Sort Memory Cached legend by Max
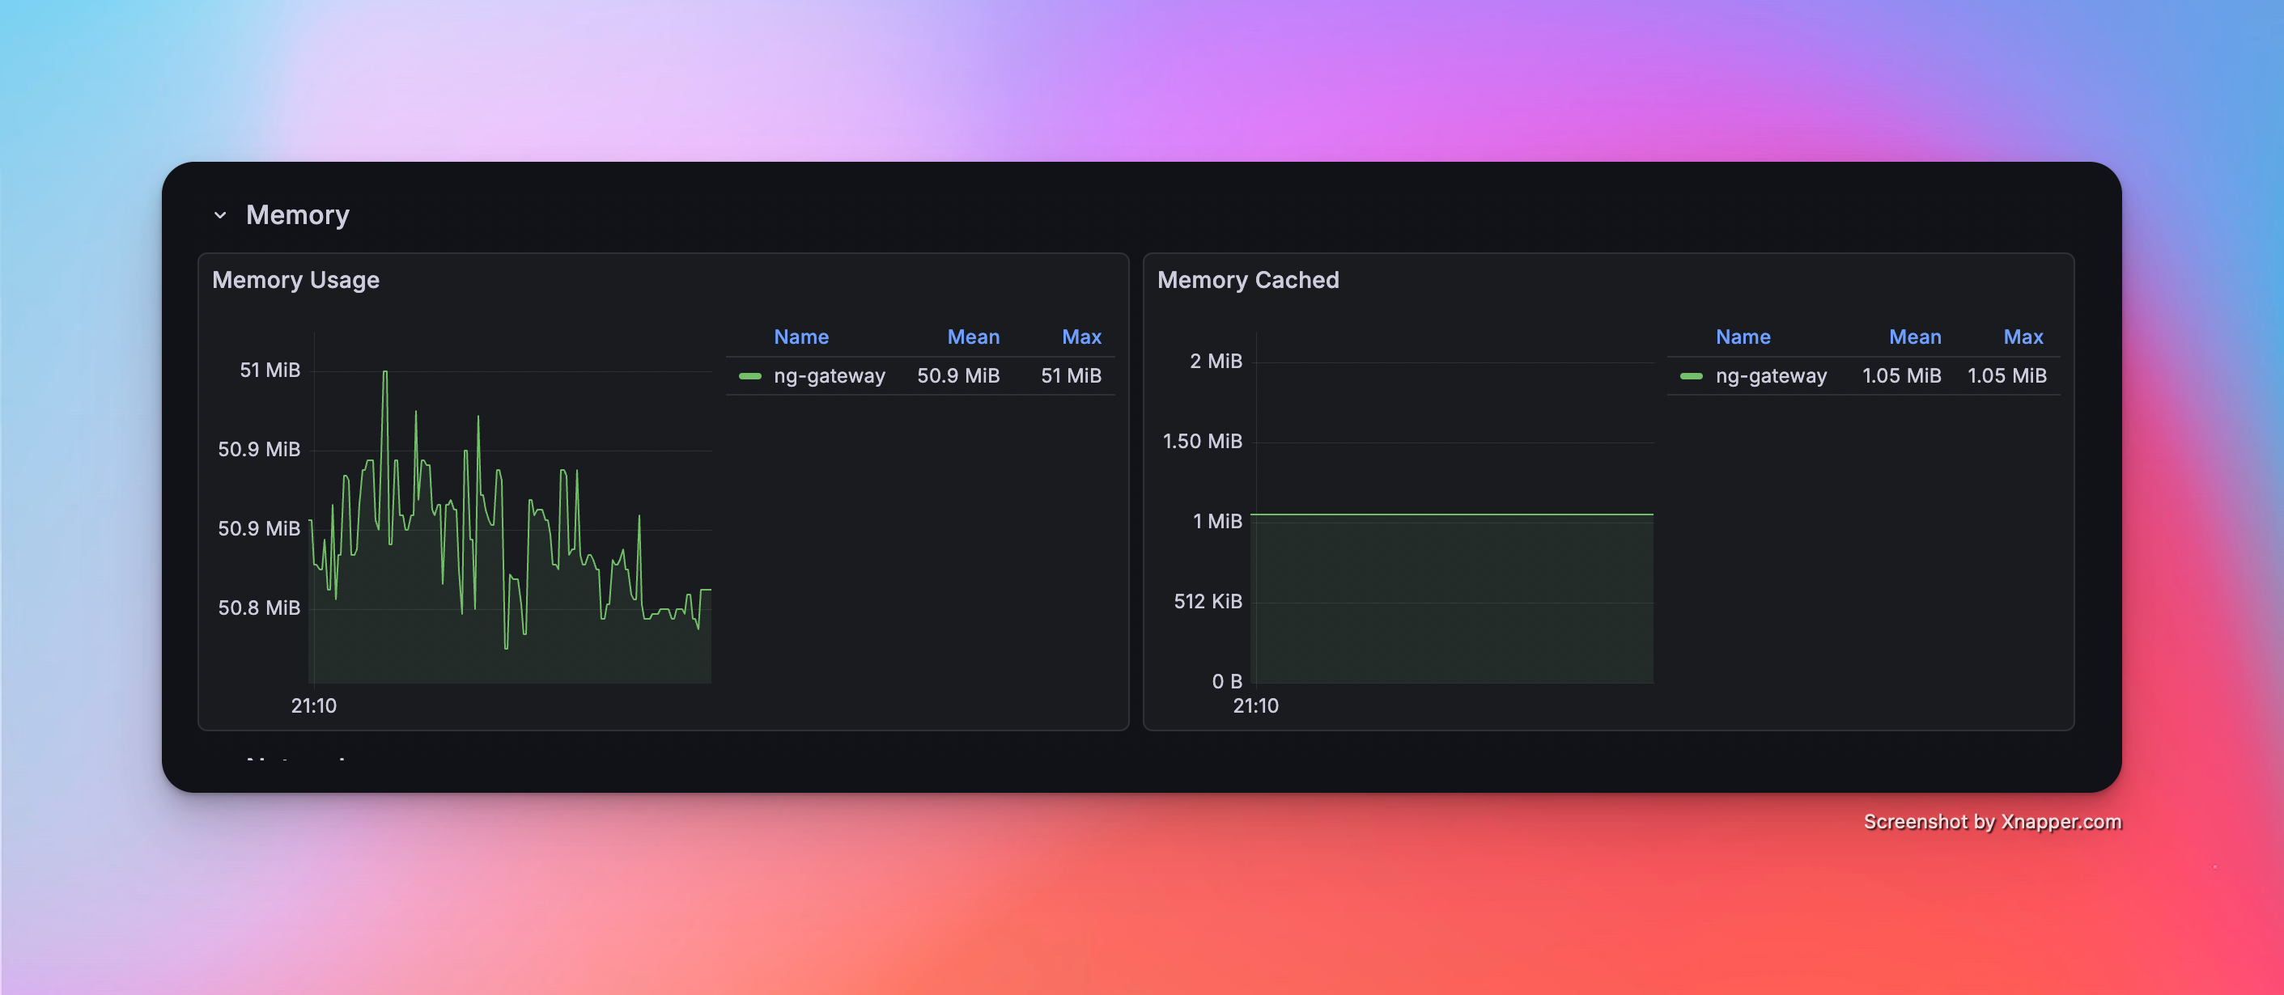Screen dimensions: 2284x995 (2023, 337)
